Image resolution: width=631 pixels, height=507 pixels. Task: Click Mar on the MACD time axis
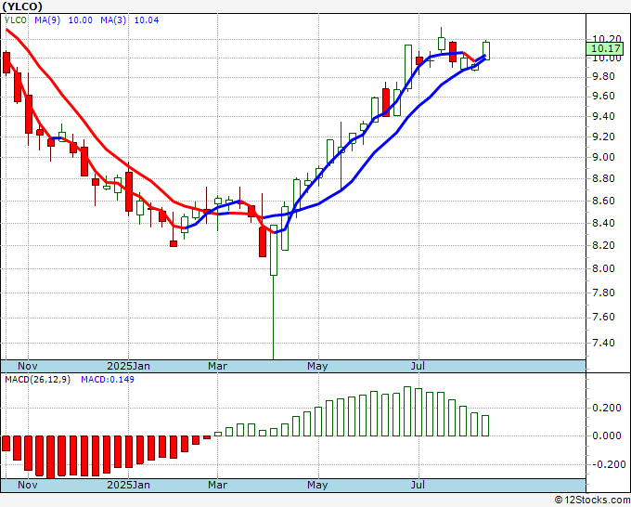point(217,485)
